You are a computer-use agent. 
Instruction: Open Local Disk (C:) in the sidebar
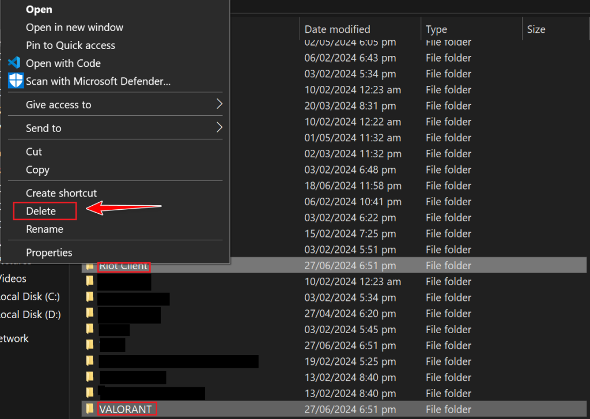coord(29,297)
